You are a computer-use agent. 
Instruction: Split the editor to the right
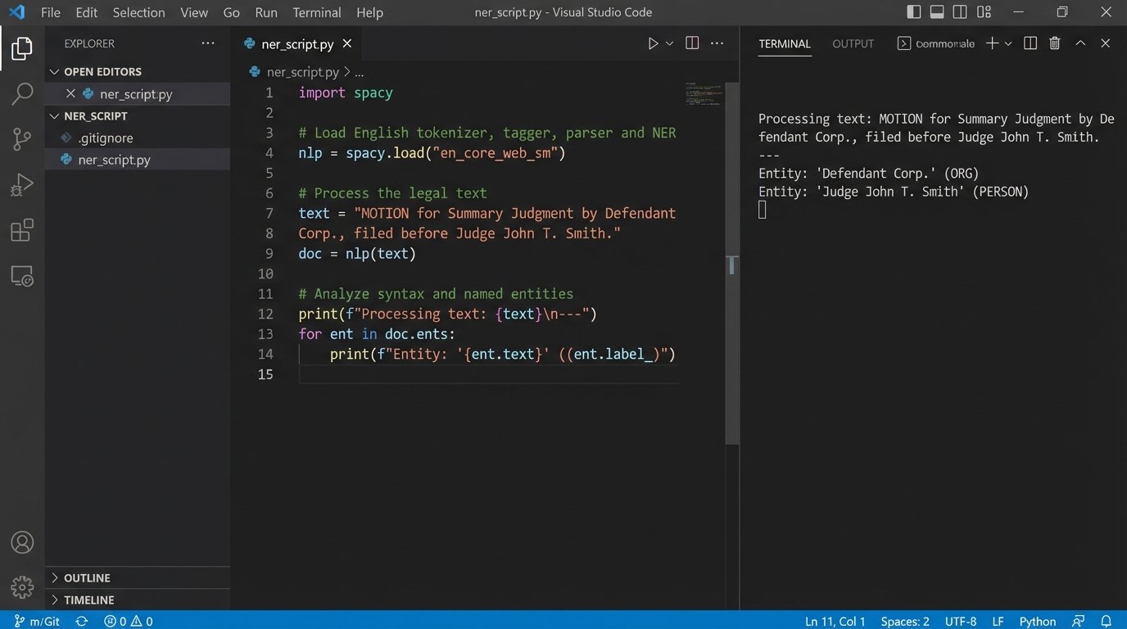coord(692,44)
